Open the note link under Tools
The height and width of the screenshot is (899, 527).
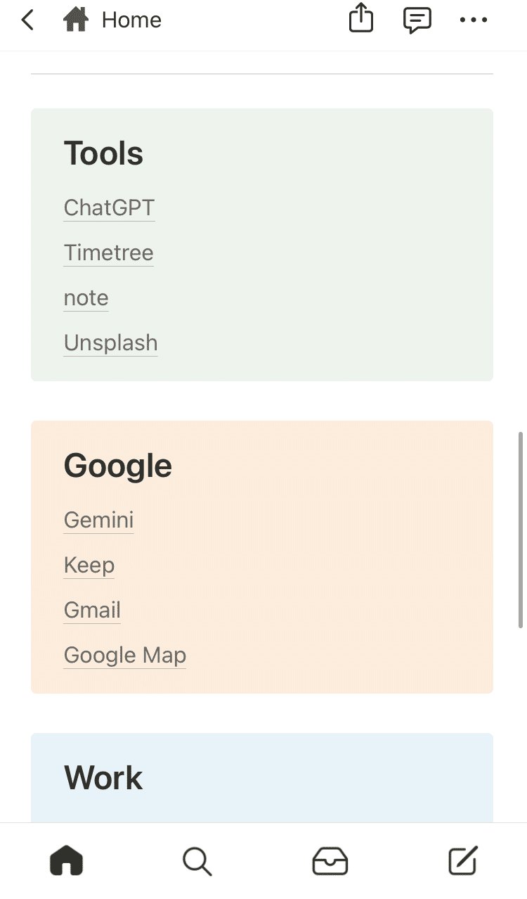(86, 298)
